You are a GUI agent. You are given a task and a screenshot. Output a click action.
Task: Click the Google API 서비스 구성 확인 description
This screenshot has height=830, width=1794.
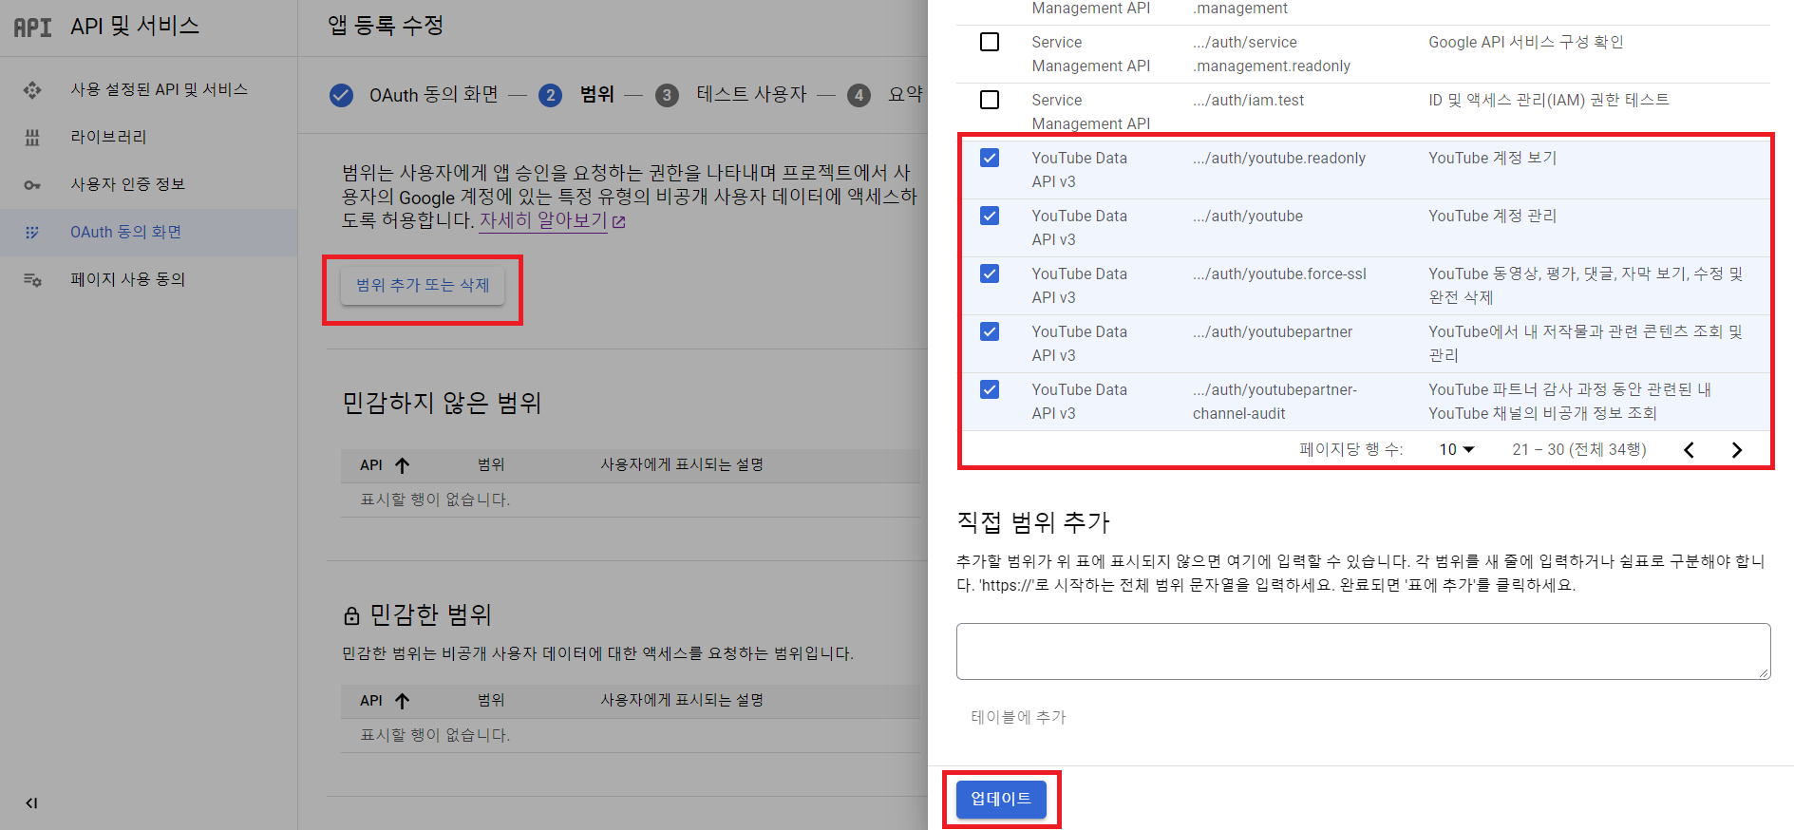point(1525,42)
